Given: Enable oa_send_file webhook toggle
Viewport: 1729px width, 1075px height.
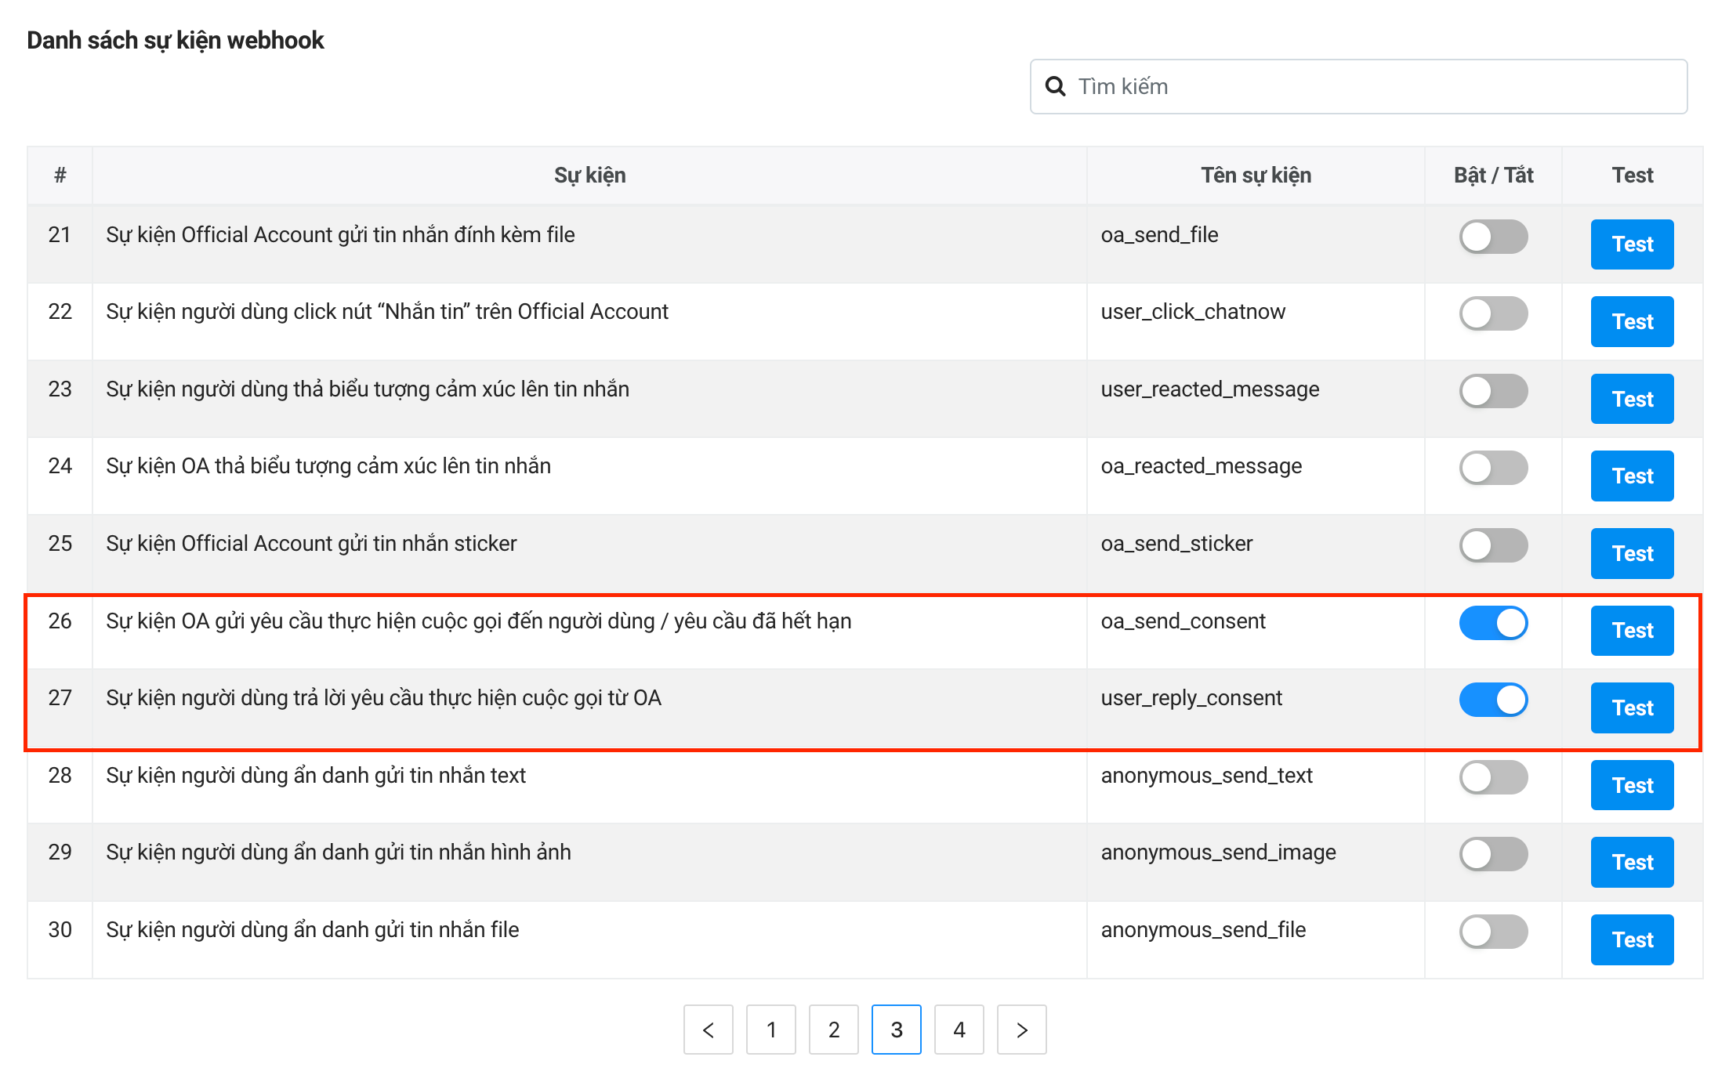Looking at the screenshot, I should 1492,237.
